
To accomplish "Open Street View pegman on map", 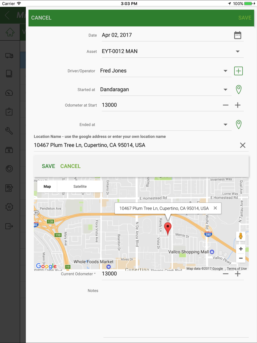I will [x=241, y=236].
